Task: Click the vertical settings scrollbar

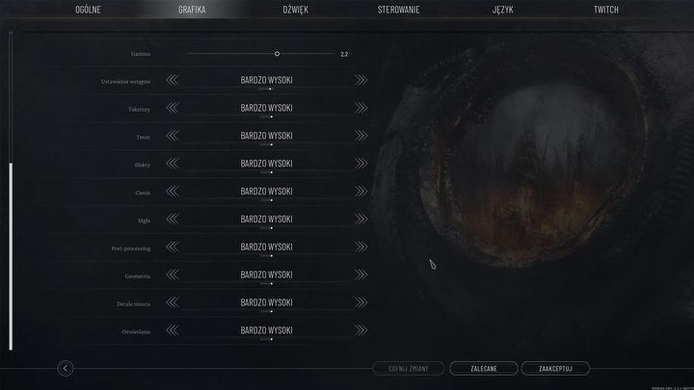Action: coord(11,256)
